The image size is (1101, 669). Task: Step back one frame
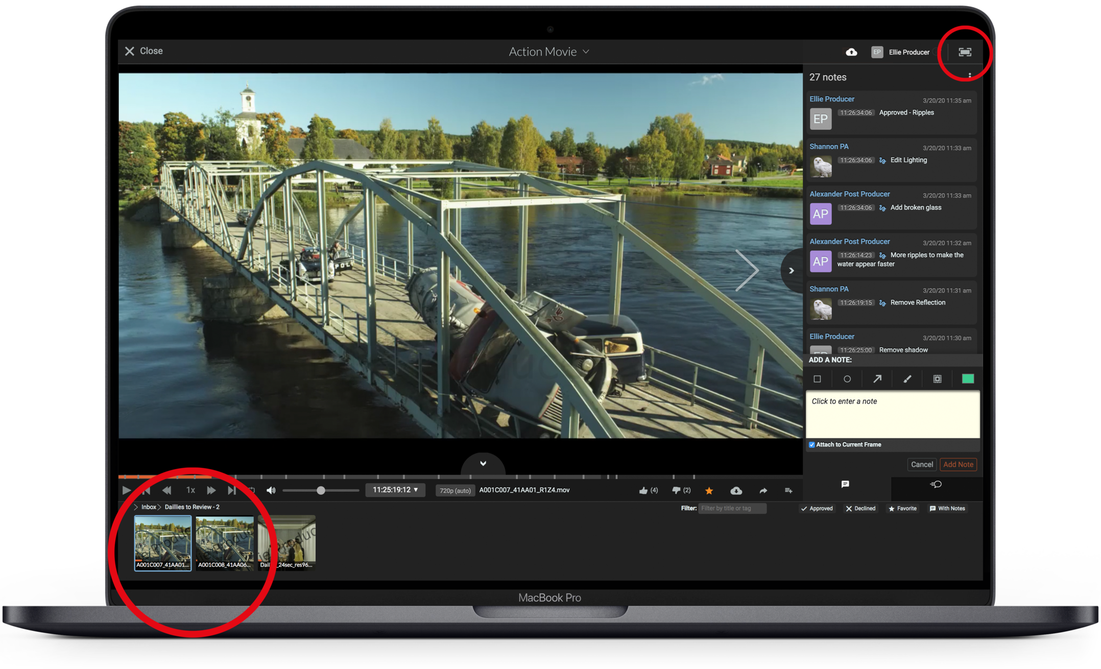pyautogui.click(x=147, y=490)
